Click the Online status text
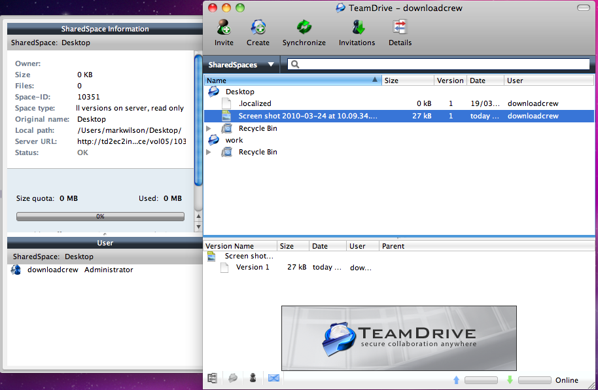 tap(567, 380)
